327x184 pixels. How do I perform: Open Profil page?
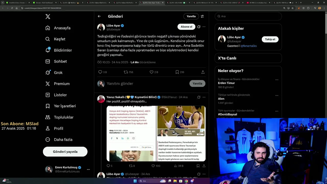54,129
